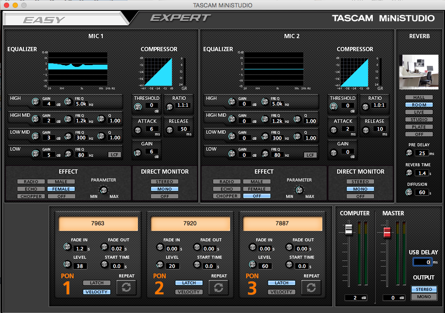Click the MIC 2 HIGH gain knob
The width and height of the screenshot is (445, 313).
232,102
